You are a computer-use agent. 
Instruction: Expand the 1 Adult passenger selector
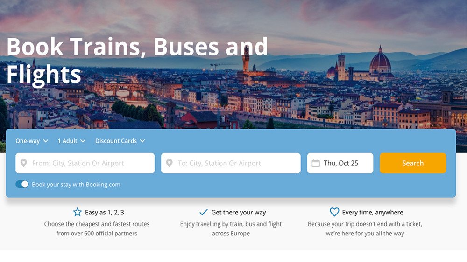[x=71, y=141]
